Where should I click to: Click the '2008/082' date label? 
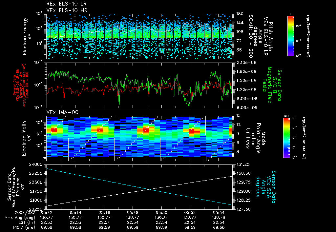click(x=25, y=213)
